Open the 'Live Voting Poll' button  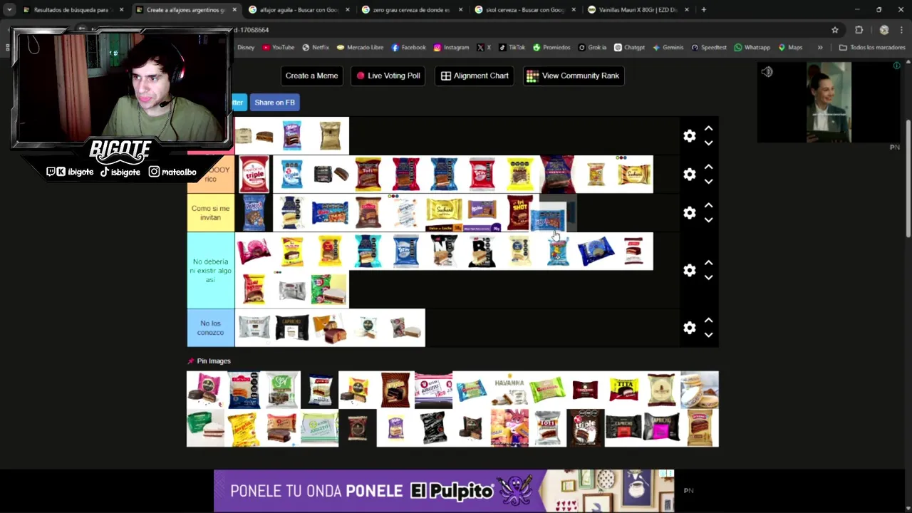click(x=388, y=76)
